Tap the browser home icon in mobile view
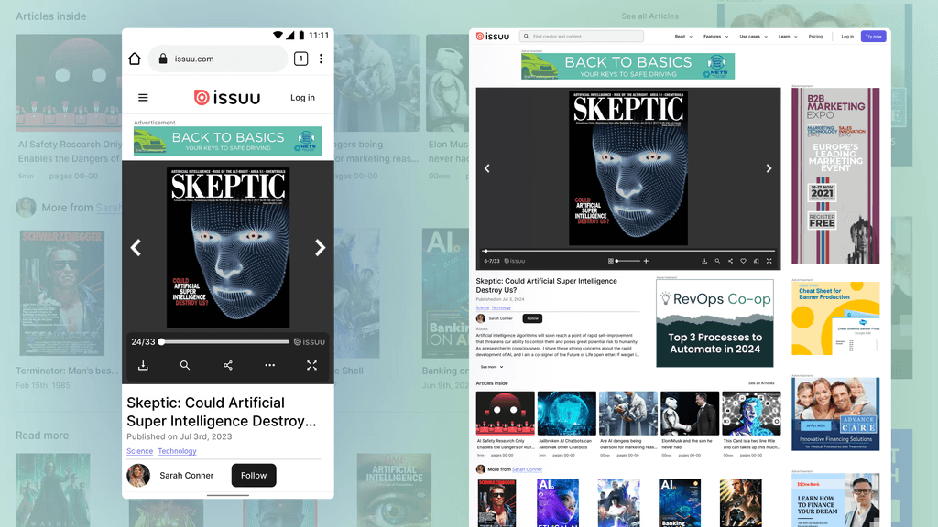The image size is (938, 527). [x=135, y=59]
